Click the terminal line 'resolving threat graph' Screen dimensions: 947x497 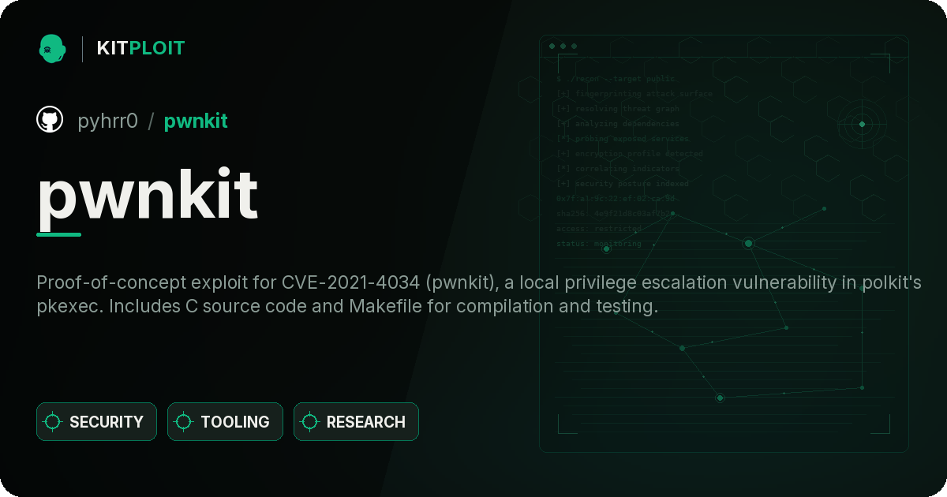pos(618,109)
